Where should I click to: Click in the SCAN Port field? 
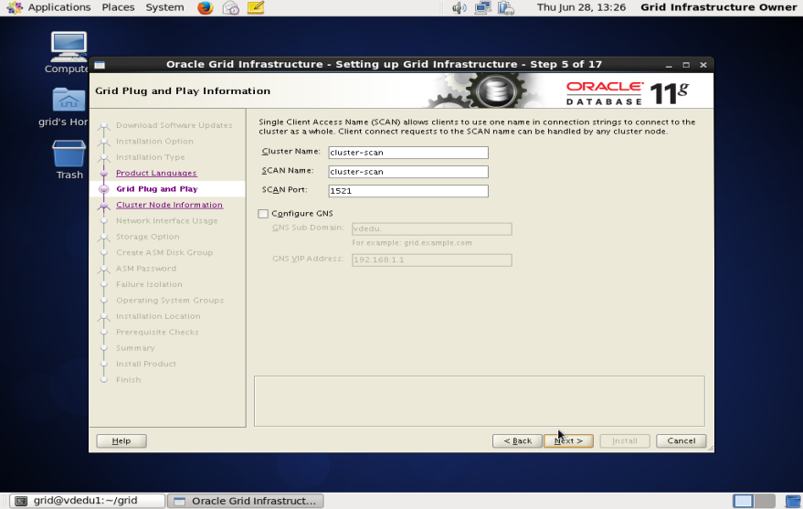tap(408, 191)
